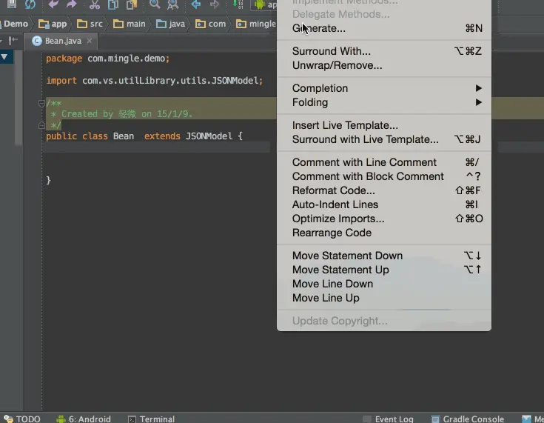Click the Redo arrow in toolbar
This screenshot has height=423, width=544.
pos(72,4)
